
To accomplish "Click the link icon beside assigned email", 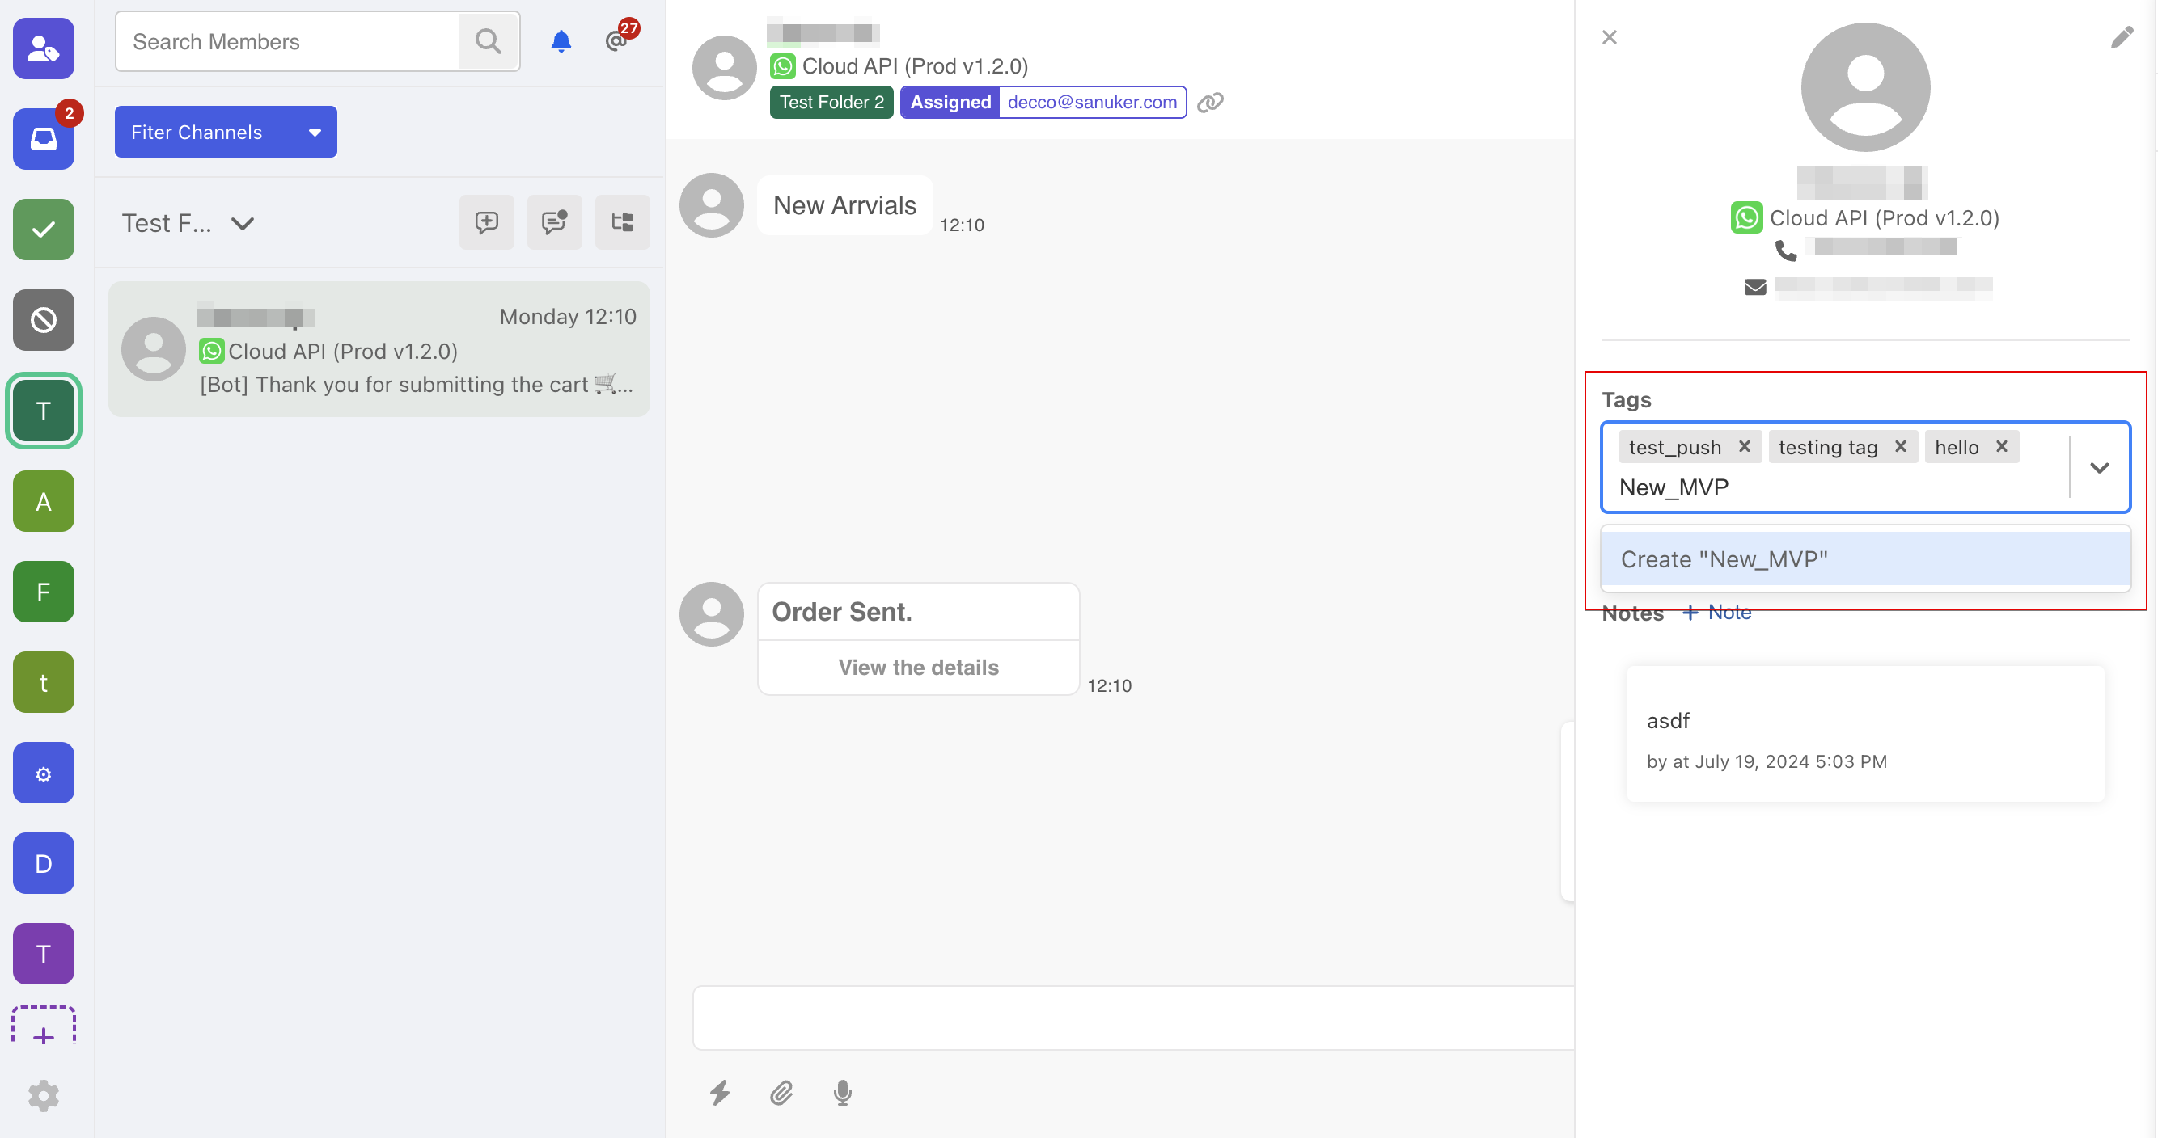I will coord(1210,102).
